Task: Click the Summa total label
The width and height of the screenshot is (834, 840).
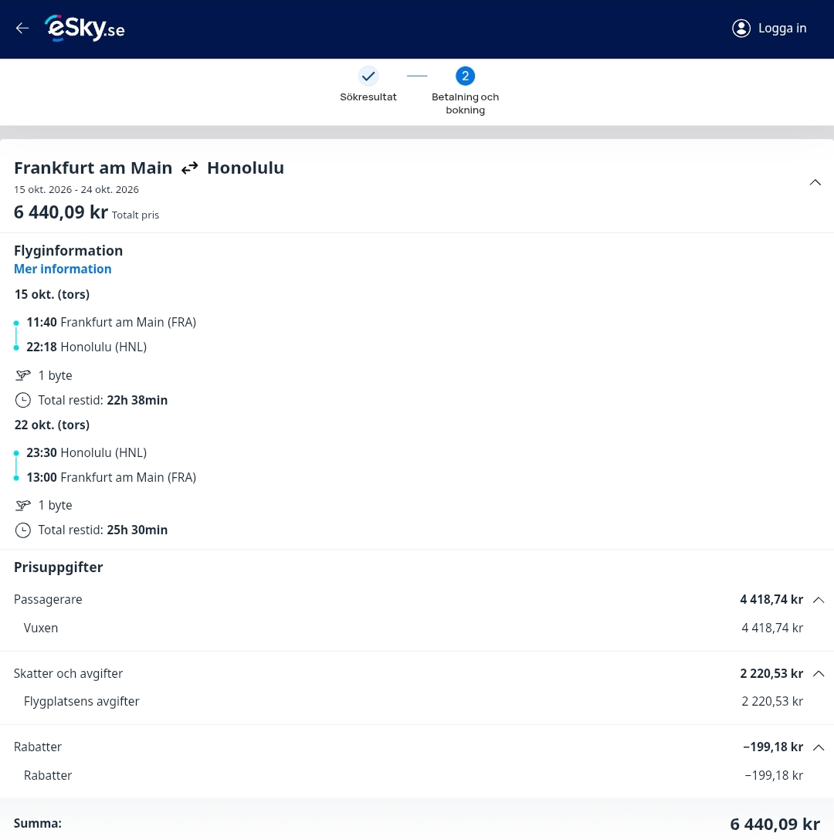Action: (x=38, y=823)
